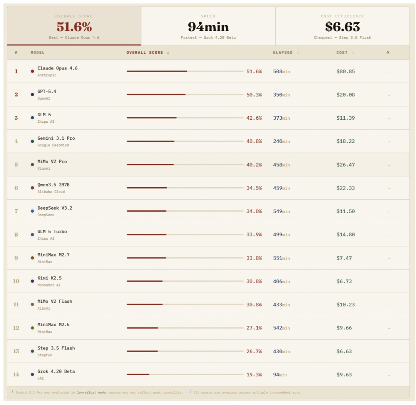This screenshot has width=416, height=405.
Task: Click the MiniMax M2.5 green dot
Action: [32, 328]
